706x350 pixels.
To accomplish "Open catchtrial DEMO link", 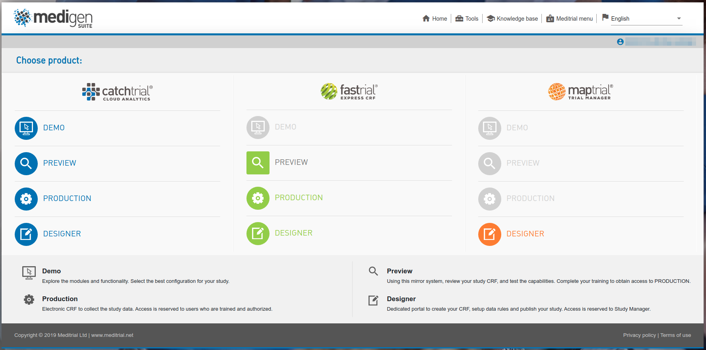I will 54,128.
